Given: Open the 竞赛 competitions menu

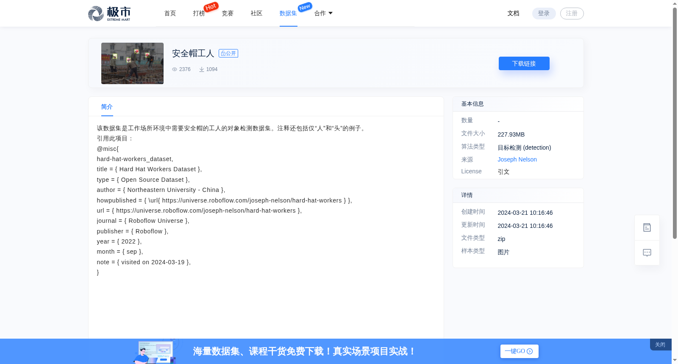Looking at the screenshot, I should 228,14.
